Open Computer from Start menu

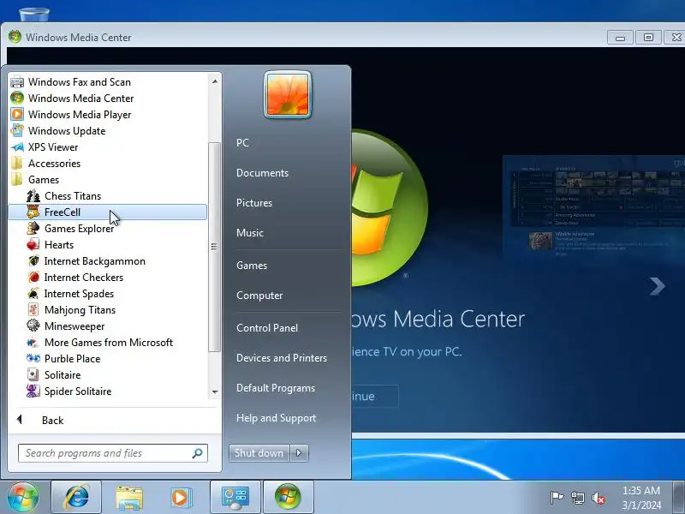click(x=259, y=296)
